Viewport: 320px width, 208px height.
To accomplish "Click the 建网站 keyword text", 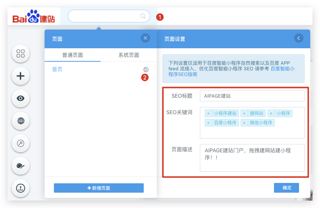I will click(x=256, y=113).
